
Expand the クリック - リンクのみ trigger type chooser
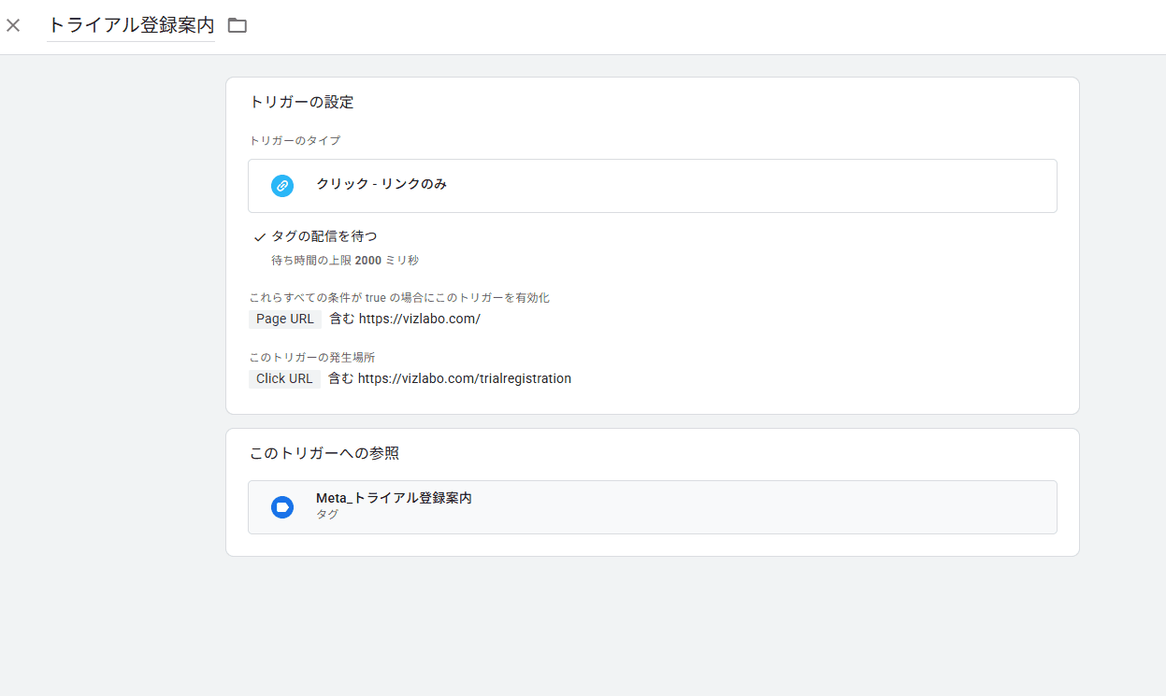point(652,185)
